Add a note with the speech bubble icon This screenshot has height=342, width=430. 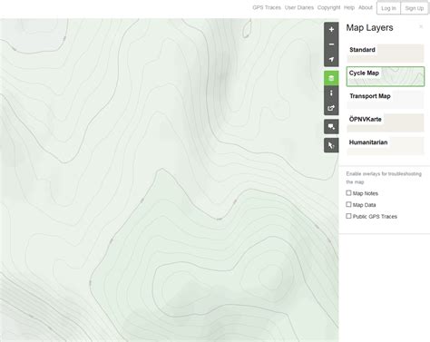(x=331, y=127)
